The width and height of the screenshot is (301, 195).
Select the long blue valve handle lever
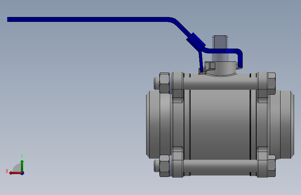pyautogui.click(x=88, y=19)
